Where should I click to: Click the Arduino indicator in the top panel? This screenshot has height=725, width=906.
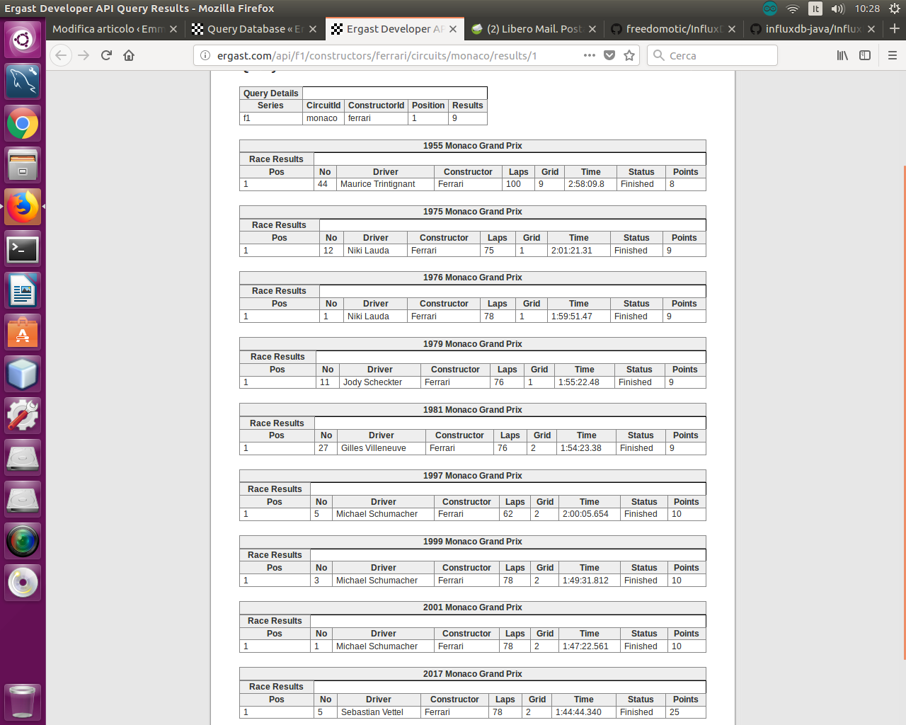(x=770, y=8)
